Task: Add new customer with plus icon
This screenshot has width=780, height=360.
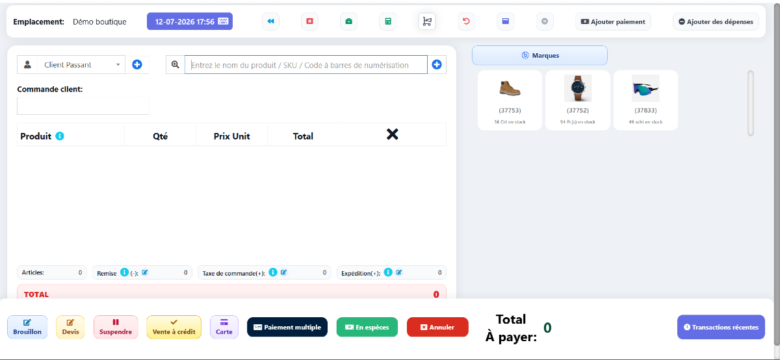Action: click(137, 65)
